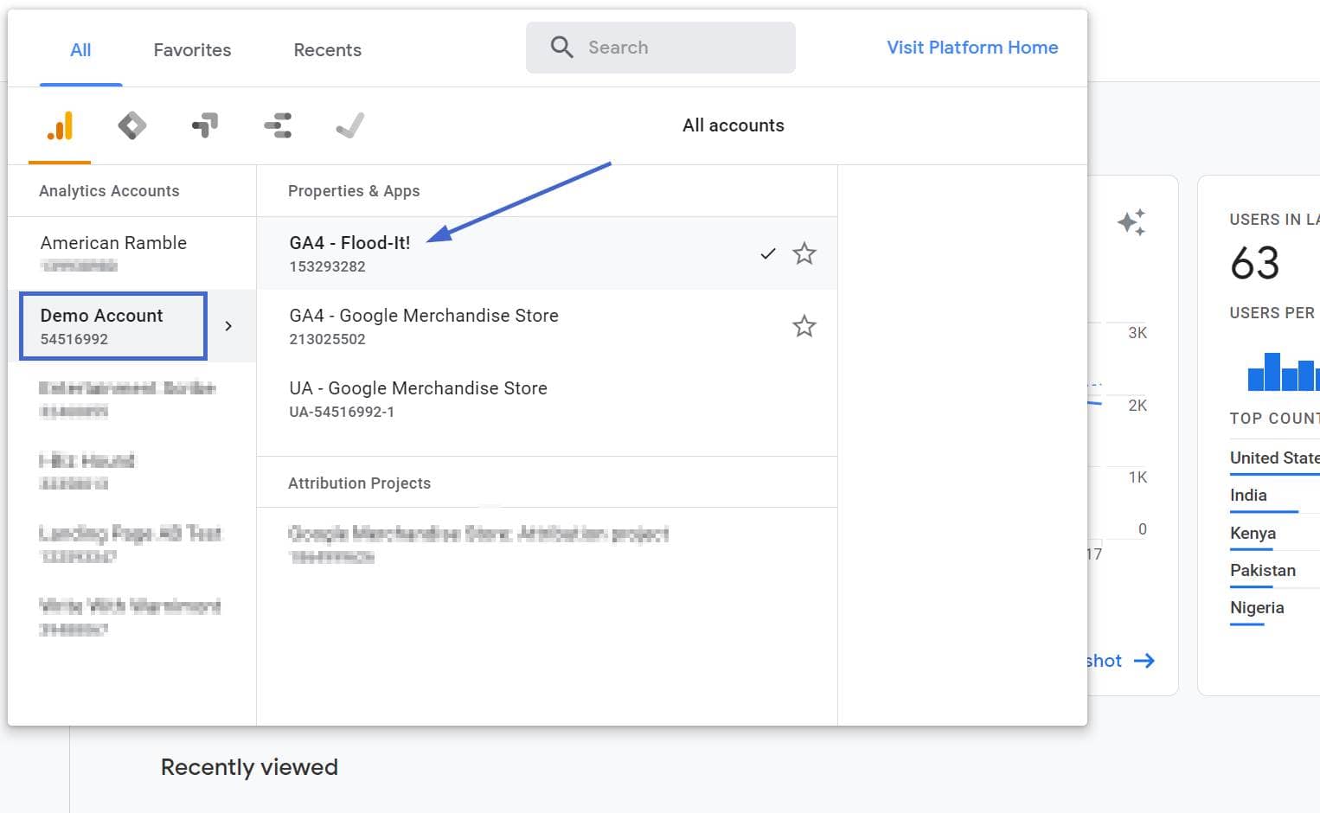Switch to the Recents tab
Viewport: 1320px width, 813px height.
click(327, 50)
